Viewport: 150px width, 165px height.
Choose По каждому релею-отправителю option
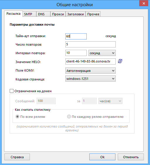coord(69,117)
